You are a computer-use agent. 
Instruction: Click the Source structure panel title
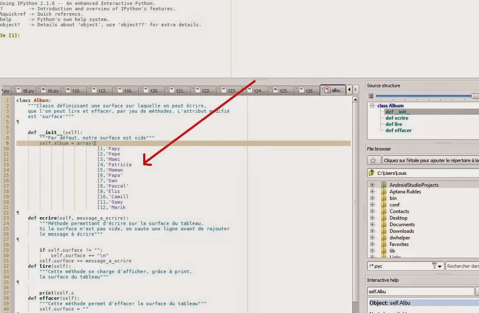click(384, 86)
